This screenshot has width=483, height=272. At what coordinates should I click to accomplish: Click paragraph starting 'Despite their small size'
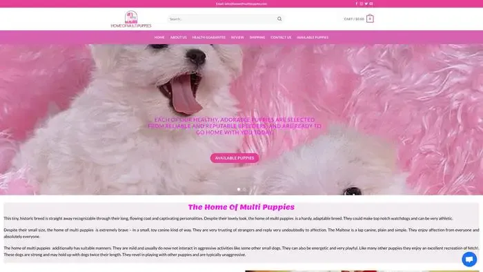241,233
